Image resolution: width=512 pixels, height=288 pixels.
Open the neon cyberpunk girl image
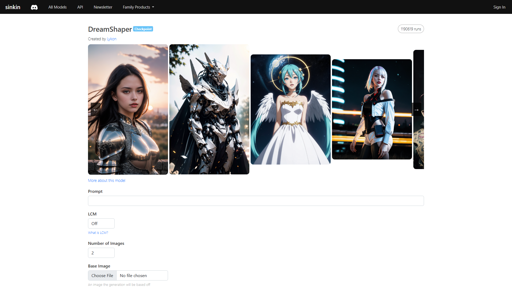point(372,109)
